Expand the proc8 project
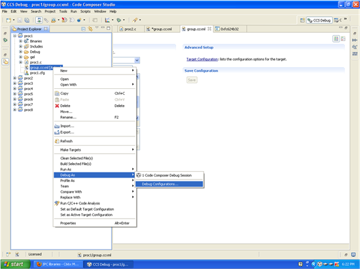The width and height of the screenshot is (360, 269). point(14,110)
